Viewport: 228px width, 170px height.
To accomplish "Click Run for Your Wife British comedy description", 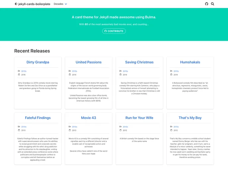I will click(x=139, y=140).
